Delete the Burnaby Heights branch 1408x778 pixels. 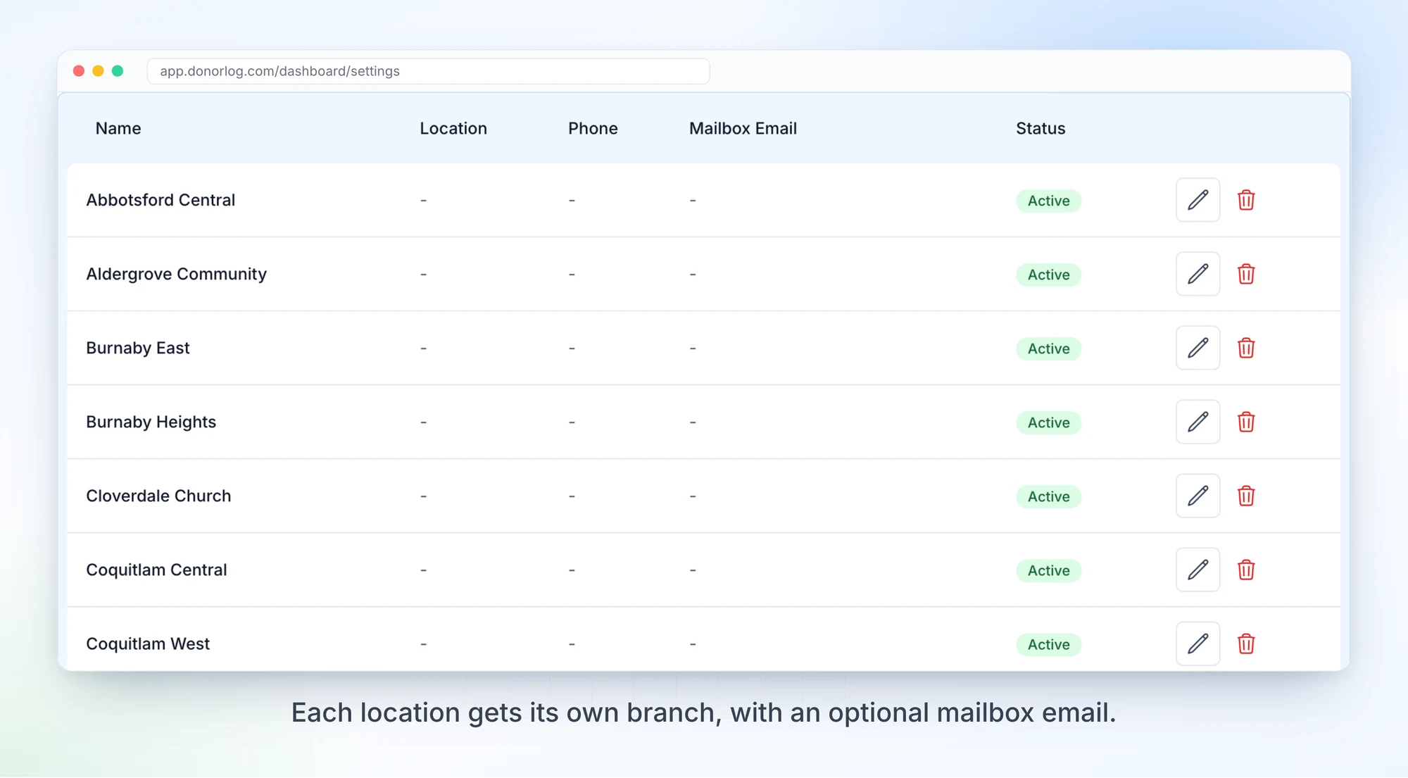point(1246,422)
